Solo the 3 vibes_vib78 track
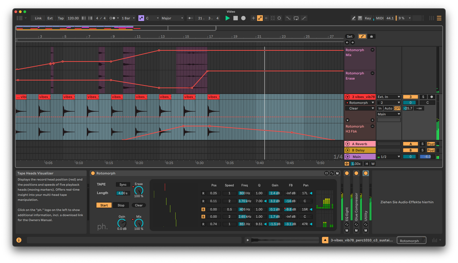This screenshot has width=458, height=263. pyautogui.click(x=423, y=97)
